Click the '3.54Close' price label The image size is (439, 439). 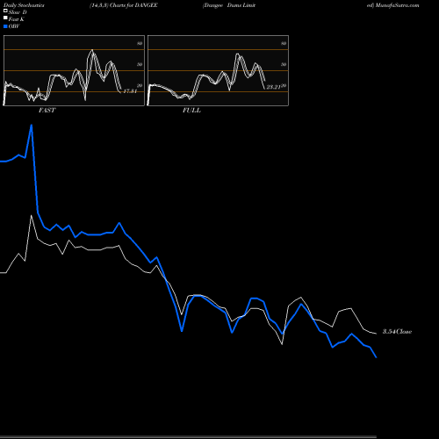point(398,332)
